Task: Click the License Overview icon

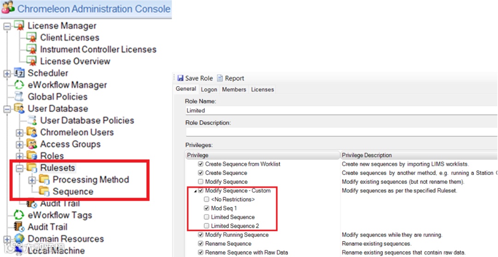Action: [31, 61]
